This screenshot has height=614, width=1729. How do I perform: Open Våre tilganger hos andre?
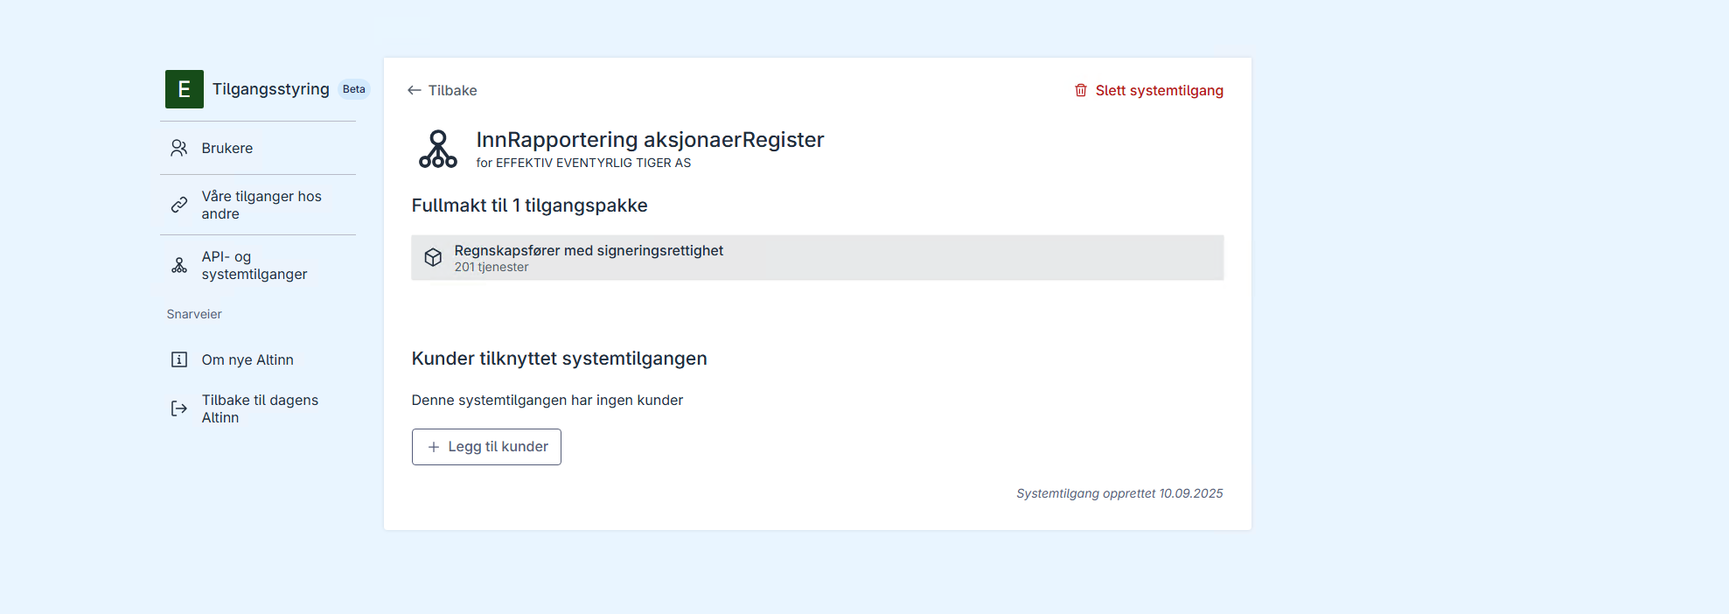(x=261, y=205)
